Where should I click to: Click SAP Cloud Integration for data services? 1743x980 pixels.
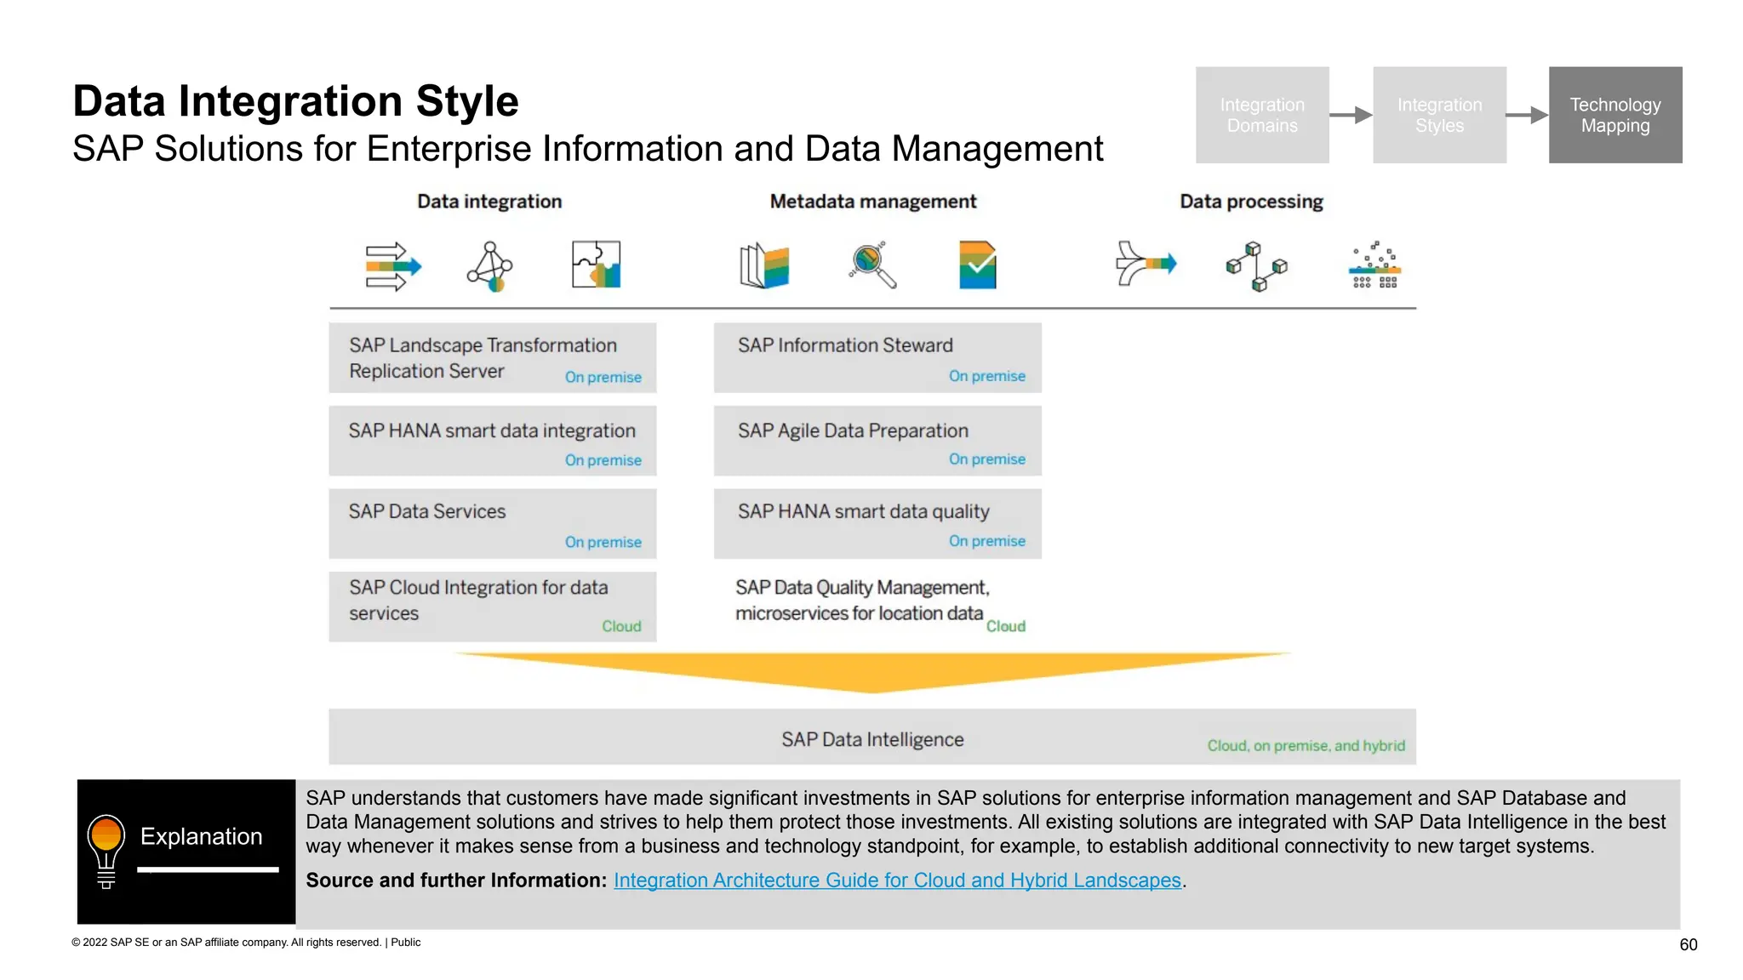[493, 607]
